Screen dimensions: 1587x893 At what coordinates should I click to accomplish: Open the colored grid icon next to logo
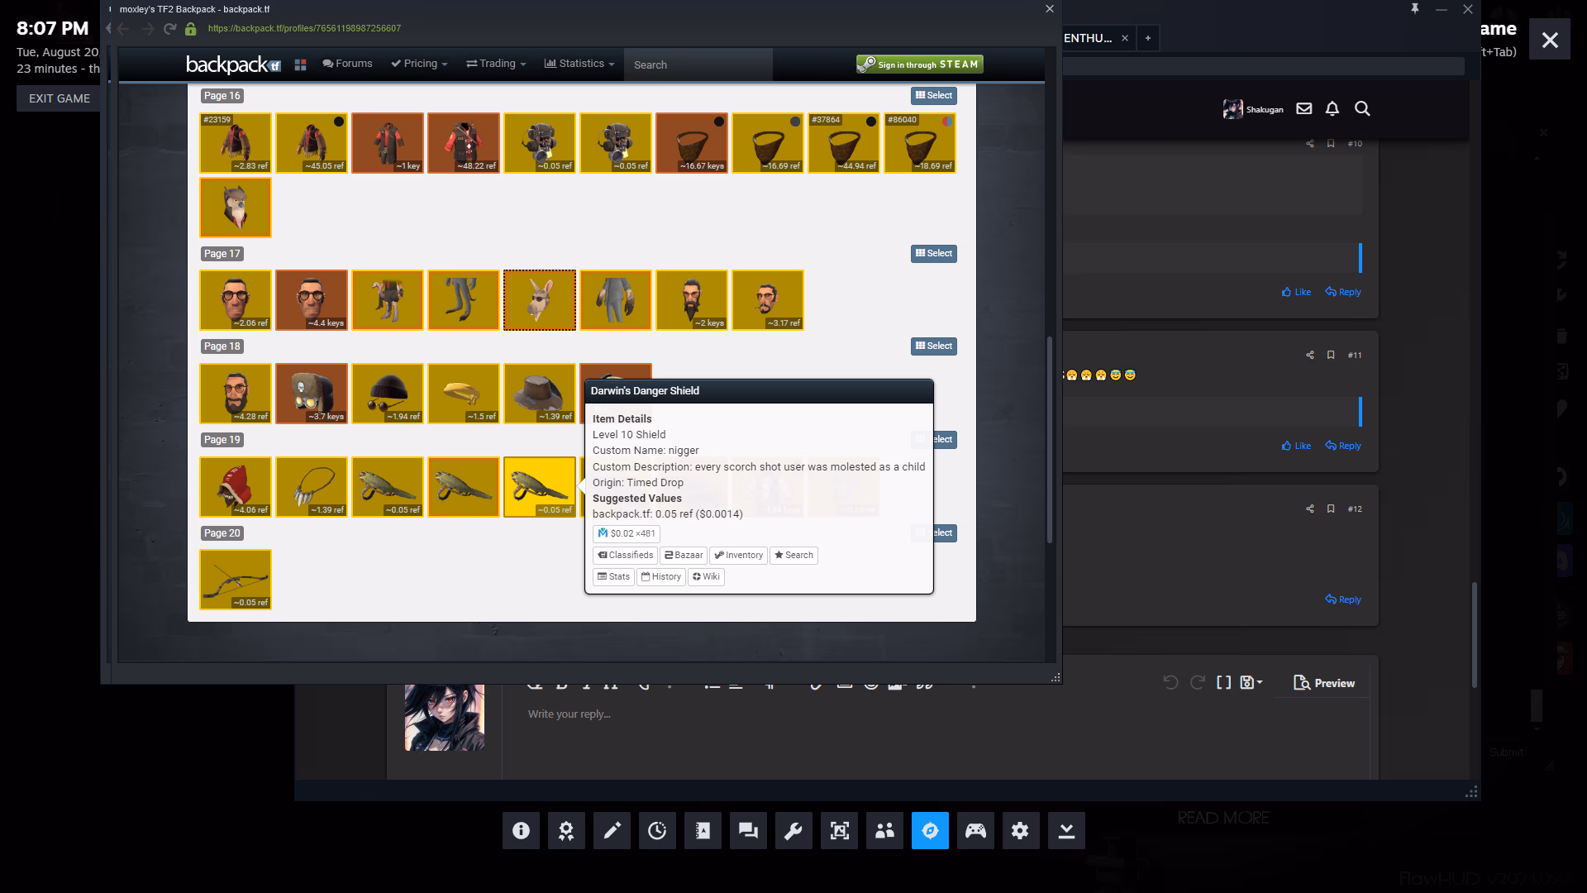(300, 64)
